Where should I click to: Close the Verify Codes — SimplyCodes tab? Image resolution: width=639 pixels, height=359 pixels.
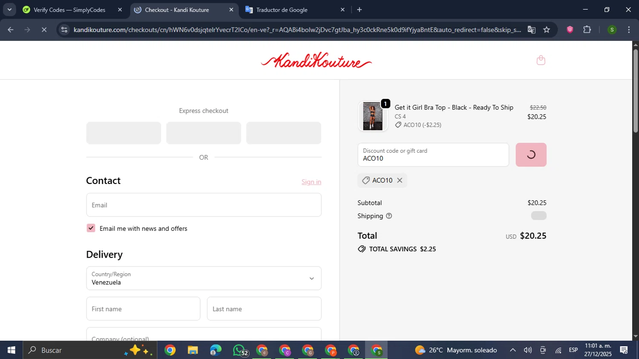tap(120, 9)
